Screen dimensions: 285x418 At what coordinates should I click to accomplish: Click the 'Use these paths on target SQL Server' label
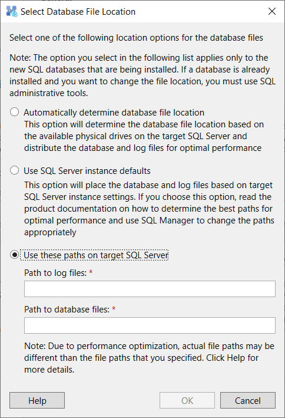click(96, 255)
